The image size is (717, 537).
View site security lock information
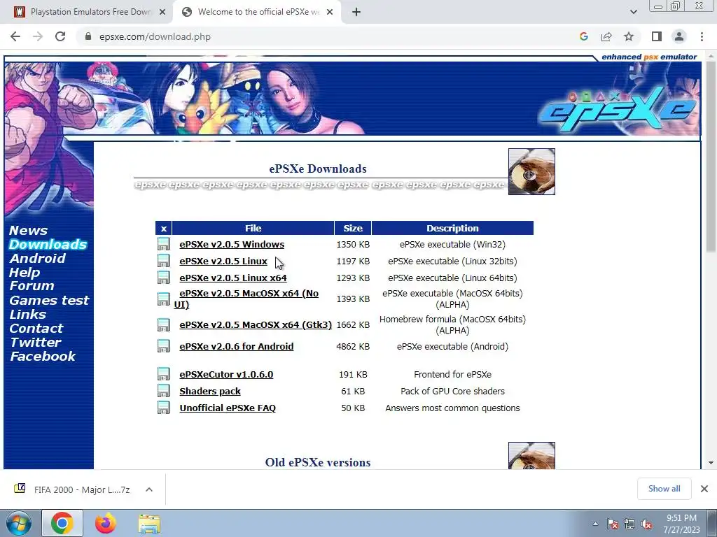pyautogui.click(x=88, y=36)
